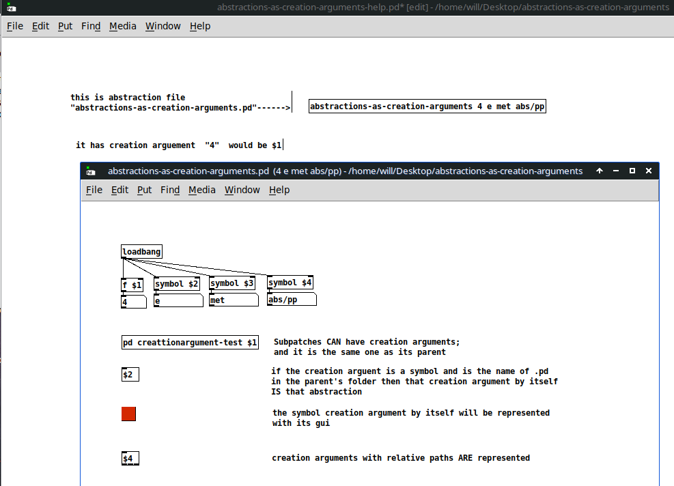Open the Find menu in the main window
Viewport: 674px width, 486px height.
tap(91, 26)
